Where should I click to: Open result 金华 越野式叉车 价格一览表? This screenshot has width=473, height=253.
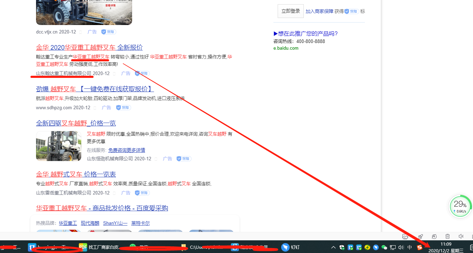pyautogui.click(x=76, y=174)
